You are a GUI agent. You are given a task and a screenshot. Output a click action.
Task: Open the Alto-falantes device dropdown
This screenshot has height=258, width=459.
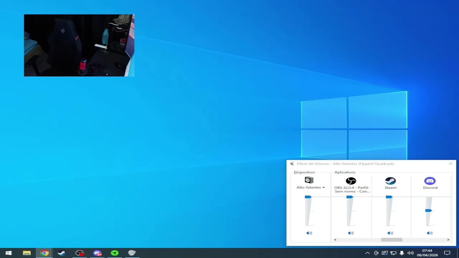311,187
